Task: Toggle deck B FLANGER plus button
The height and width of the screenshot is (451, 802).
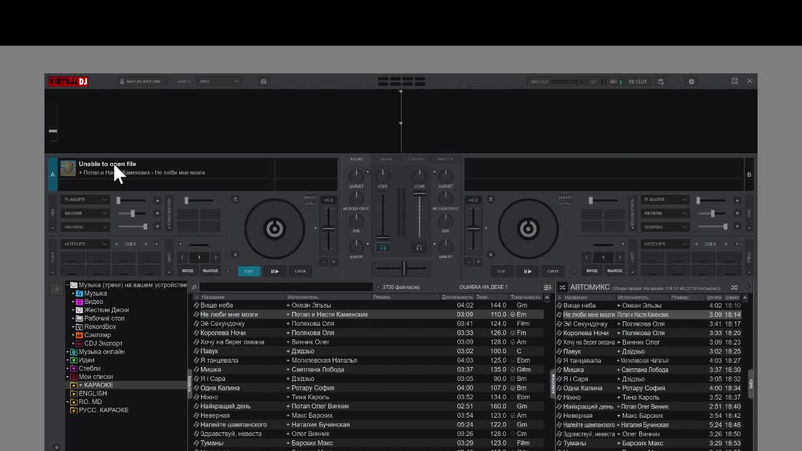Action: point(737,200)
